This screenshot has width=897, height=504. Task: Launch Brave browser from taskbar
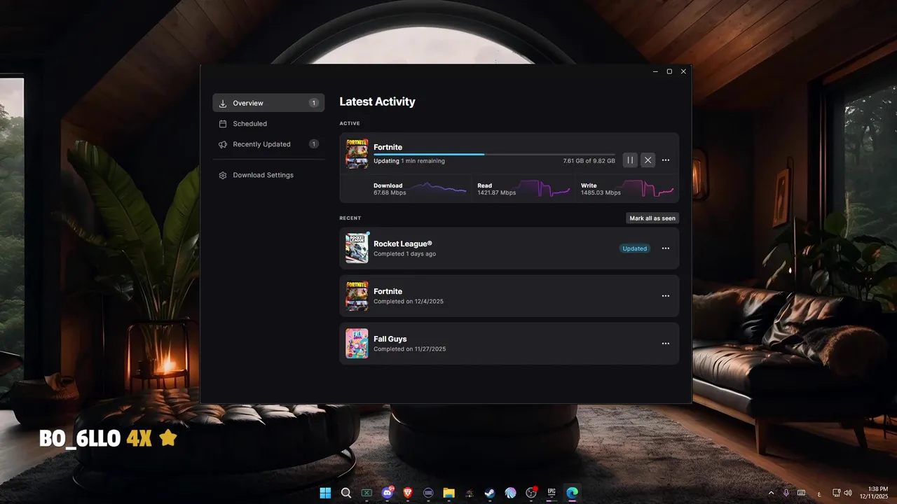pyautogui.click(x=408, y=493)
